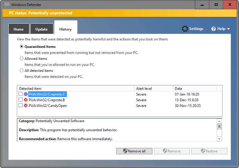Image resolution: width=239 pixels, height=168 pixels.
Task: Click the details pane scroll down arrow
Action: pos(219,139)
